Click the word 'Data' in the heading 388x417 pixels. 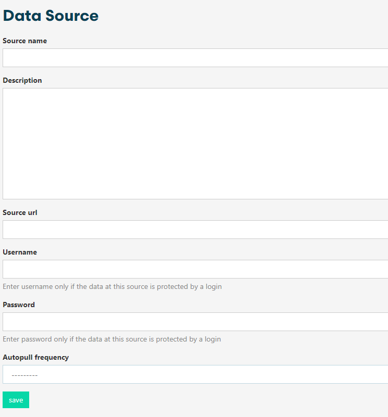22,16
